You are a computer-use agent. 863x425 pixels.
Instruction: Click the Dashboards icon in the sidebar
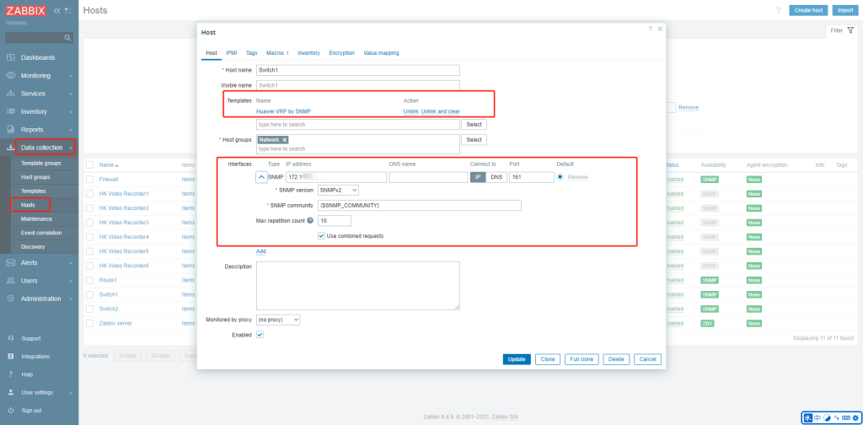pos(10,58)
